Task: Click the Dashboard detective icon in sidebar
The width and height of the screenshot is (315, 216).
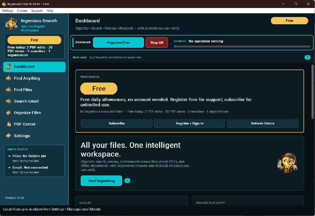Action: click(x=9, y=67)
